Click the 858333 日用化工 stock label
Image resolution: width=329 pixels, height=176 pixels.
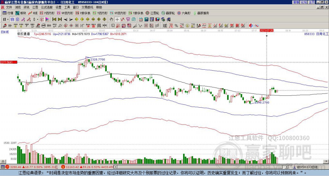316,34
